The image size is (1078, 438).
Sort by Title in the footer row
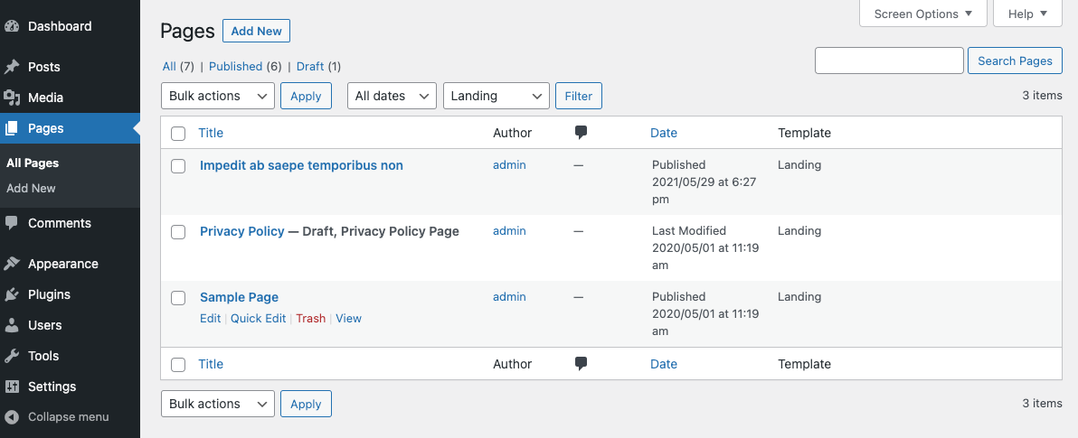click(211, 365)
